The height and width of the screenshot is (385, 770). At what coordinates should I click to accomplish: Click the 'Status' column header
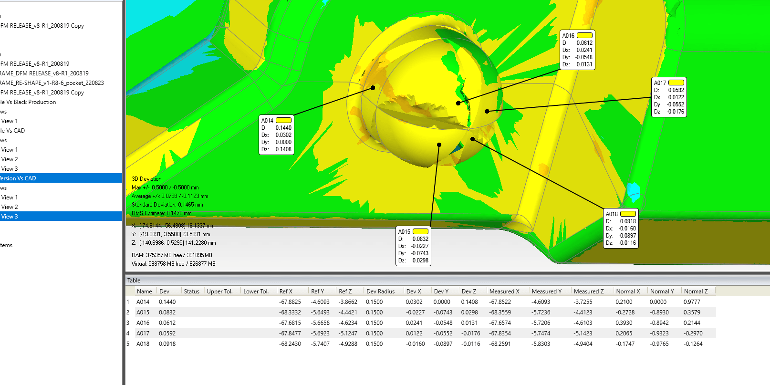[192, 291]
